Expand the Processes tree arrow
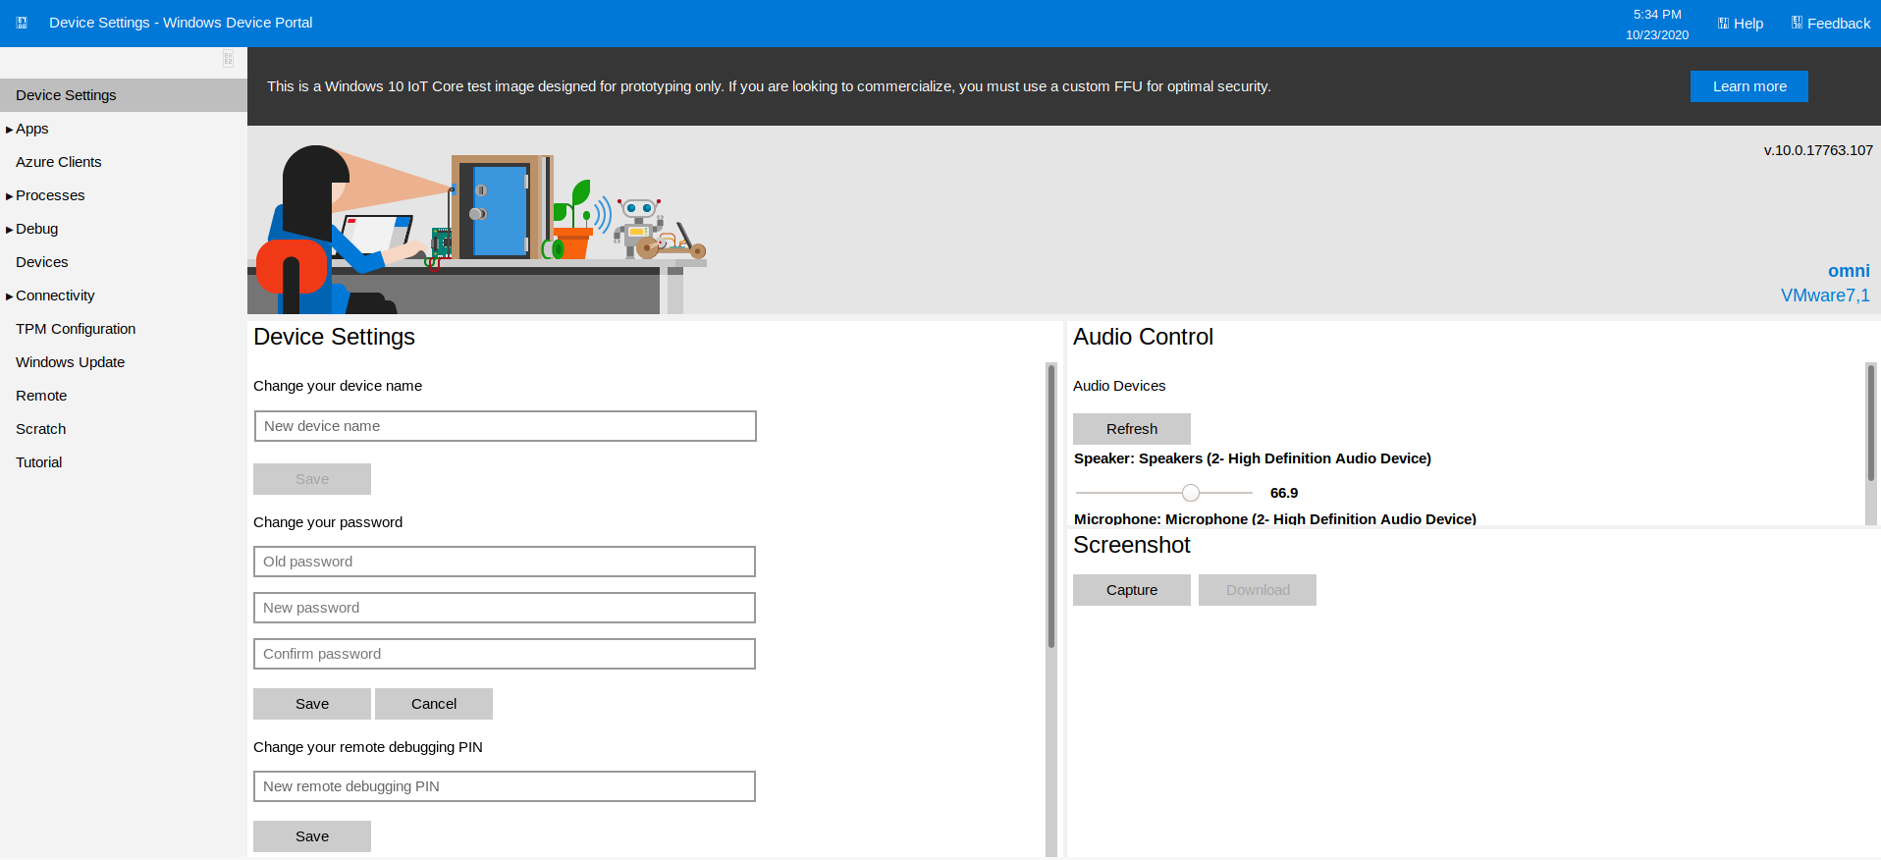The image size is (1881, 860). pos(10,196)
